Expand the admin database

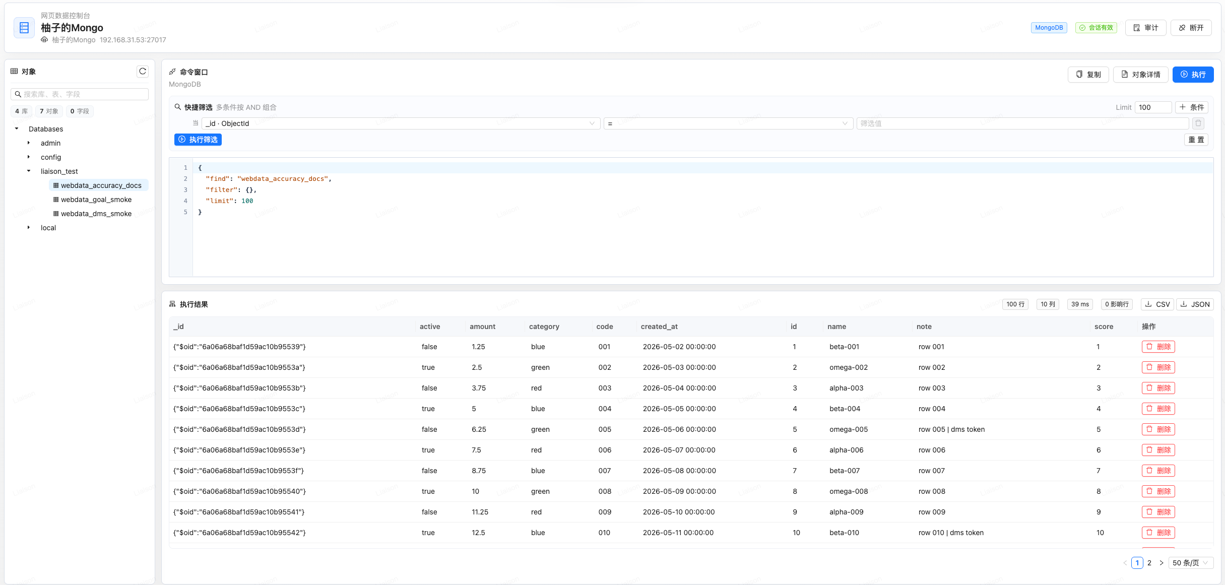click(x=29, y=143)
